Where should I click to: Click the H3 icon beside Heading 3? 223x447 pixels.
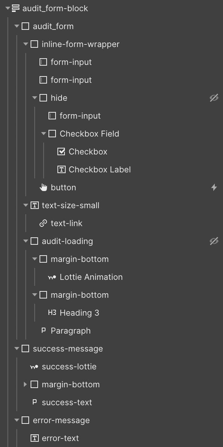coord(52,313)
